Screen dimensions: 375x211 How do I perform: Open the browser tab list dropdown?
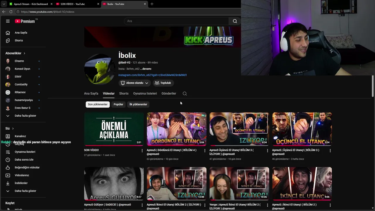click(4, 4)
